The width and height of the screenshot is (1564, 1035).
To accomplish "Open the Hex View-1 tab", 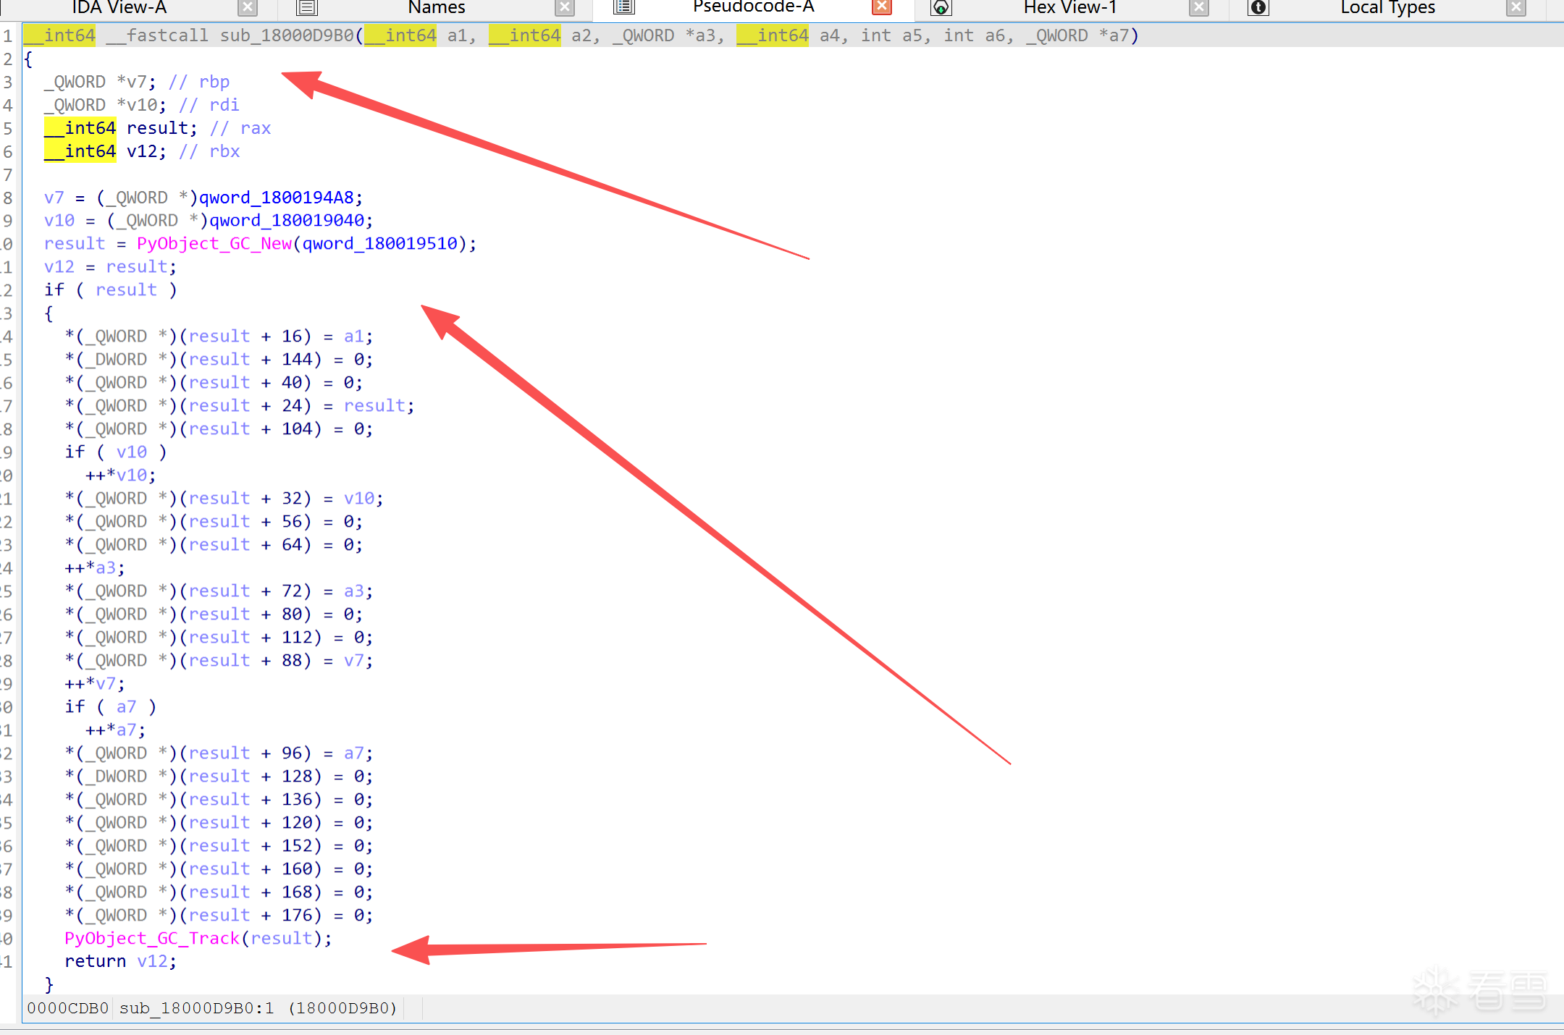I will pyautogui.click(x=1069, y=8).
